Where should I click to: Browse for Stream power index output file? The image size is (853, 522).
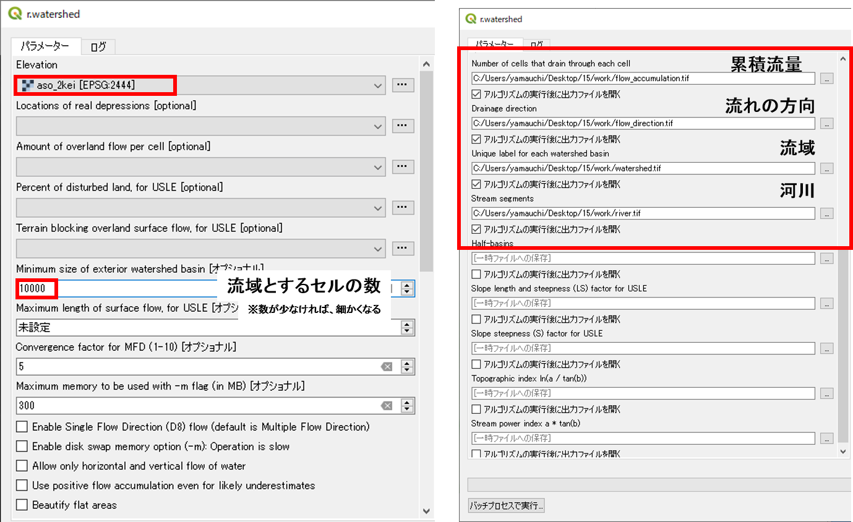click(827, 439)
